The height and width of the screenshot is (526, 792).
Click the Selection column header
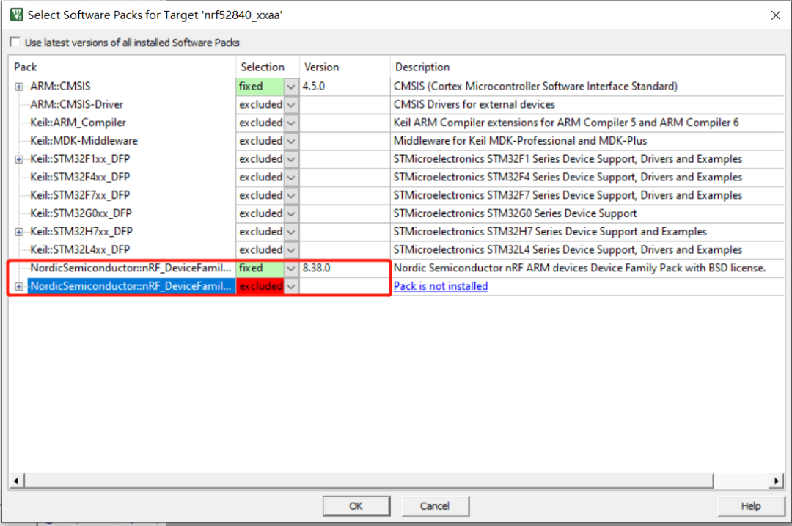pyautogui.click(x=268, y=67)
